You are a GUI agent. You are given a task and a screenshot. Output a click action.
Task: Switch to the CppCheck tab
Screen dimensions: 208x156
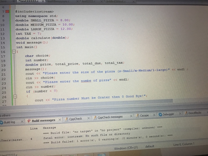(75, 119)
